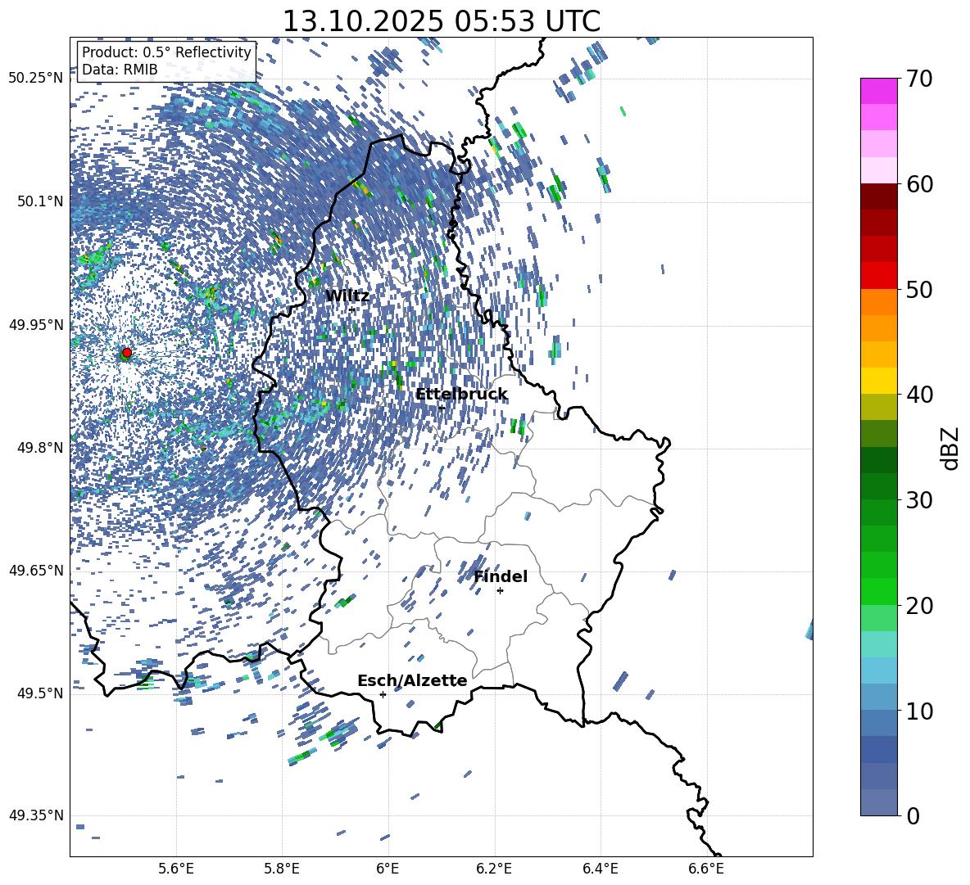Click the 49.95°N latitude label
Screen dimensions: 970x885
[36, 324]
